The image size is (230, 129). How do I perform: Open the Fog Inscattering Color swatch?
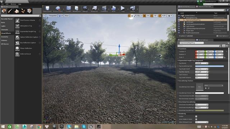pyautogui.click(x=210, y=66)
